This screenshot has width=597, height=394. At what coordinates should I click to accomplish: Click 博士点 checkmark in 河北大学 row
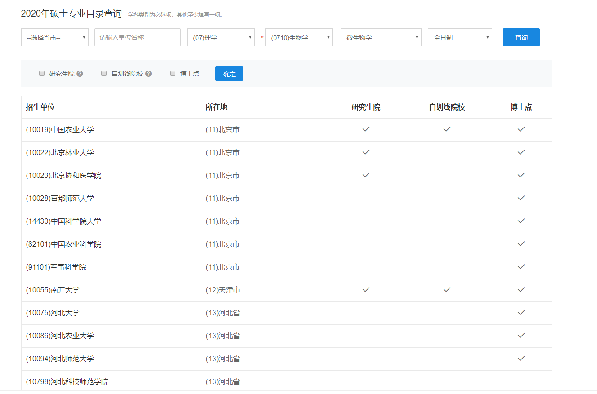click(x=521, y=313)
